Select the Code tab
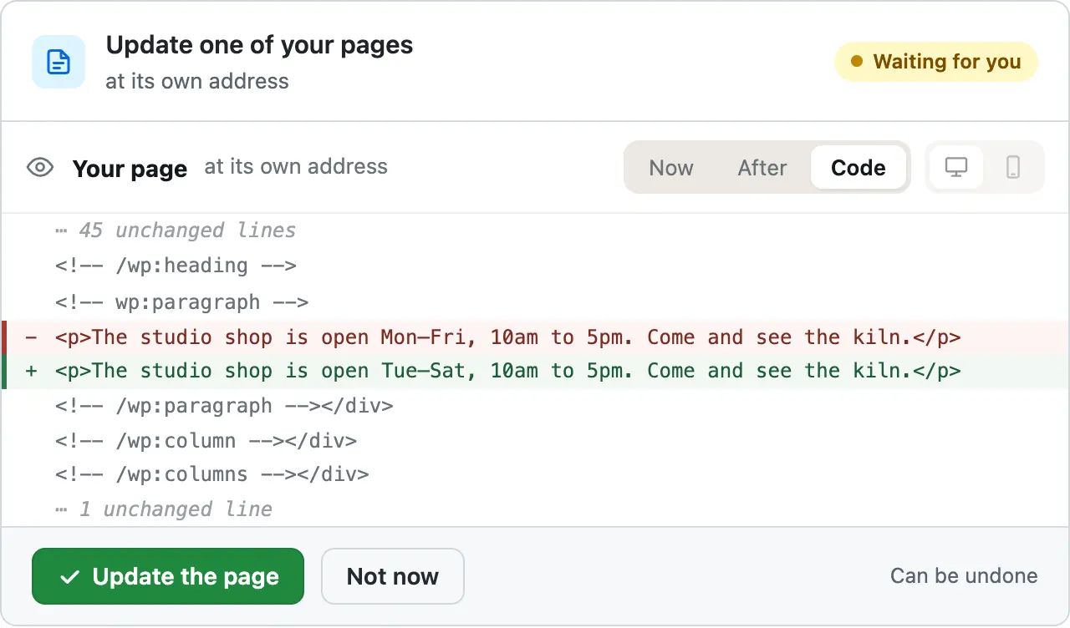 859,167
